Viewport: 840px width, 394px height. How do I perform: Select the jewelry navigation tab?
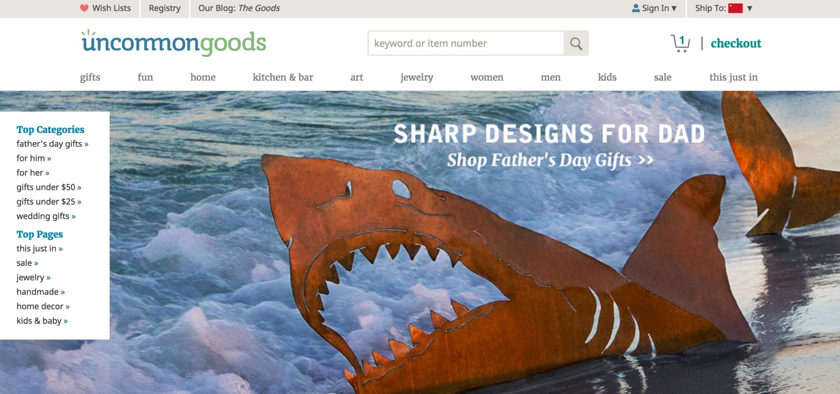[x=417, y=77]
